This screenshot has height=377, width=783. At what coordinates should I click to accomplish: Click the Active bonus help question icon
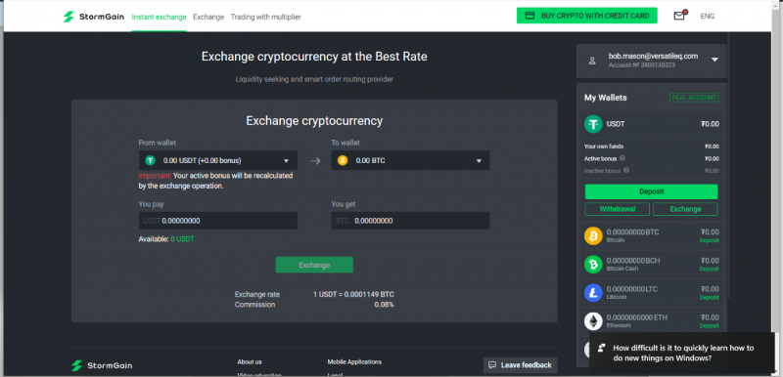point(622,158)
